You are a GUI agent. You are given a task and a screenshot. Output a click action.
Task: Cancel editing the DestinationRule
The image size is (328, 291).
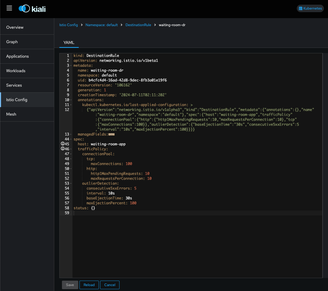110,285
